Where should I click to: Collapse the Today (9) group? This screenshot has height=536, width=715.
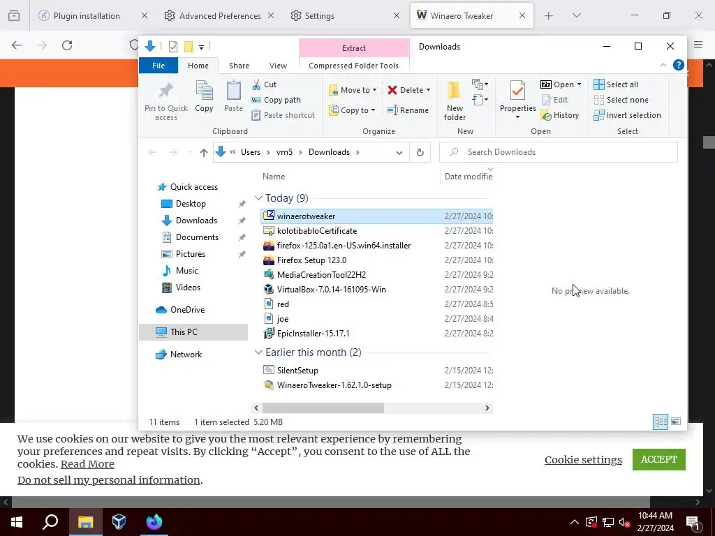tap(258, 198)
